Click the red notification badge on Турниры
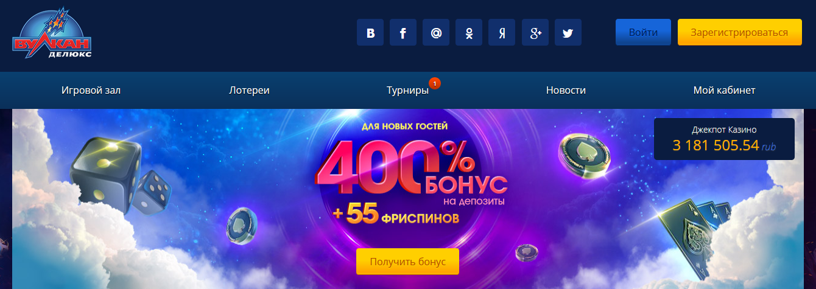The width and height of the screenshot is (816, 289). pyautogui.click(x=434, y=83)
